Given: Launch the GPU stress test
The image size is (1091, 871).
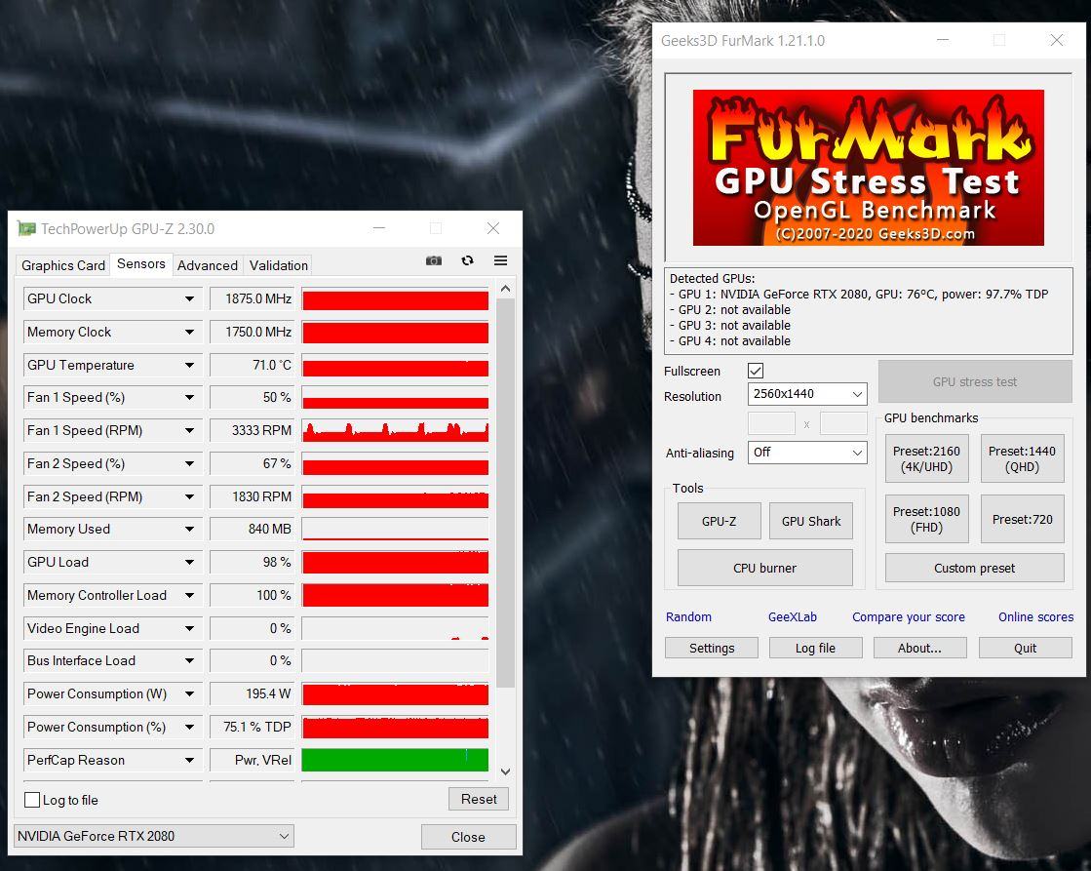Looking at the screenshot, I should (974, 380).
